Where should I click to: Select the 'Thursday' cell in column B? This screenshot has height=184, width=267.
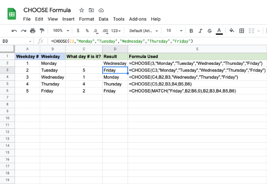tap(53, 84)
